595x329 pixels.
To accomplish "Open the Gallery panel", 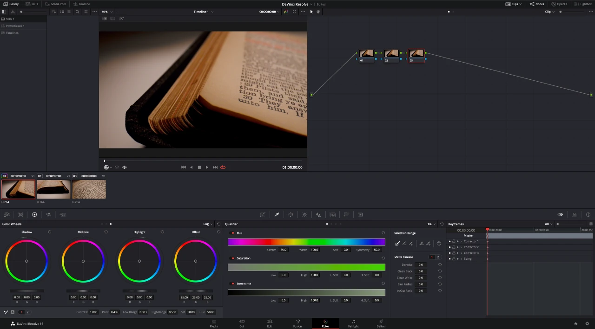I will point(11,4).
